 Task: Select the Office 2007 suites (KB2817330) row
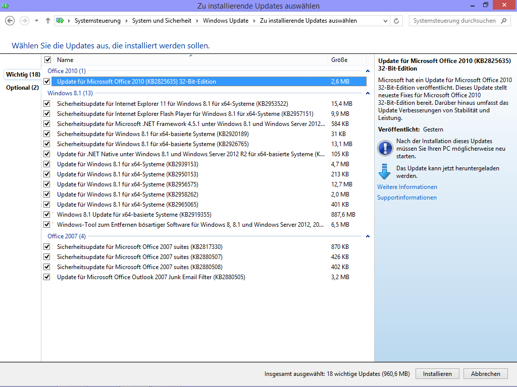pyautogui.click(x=209, y=247)
